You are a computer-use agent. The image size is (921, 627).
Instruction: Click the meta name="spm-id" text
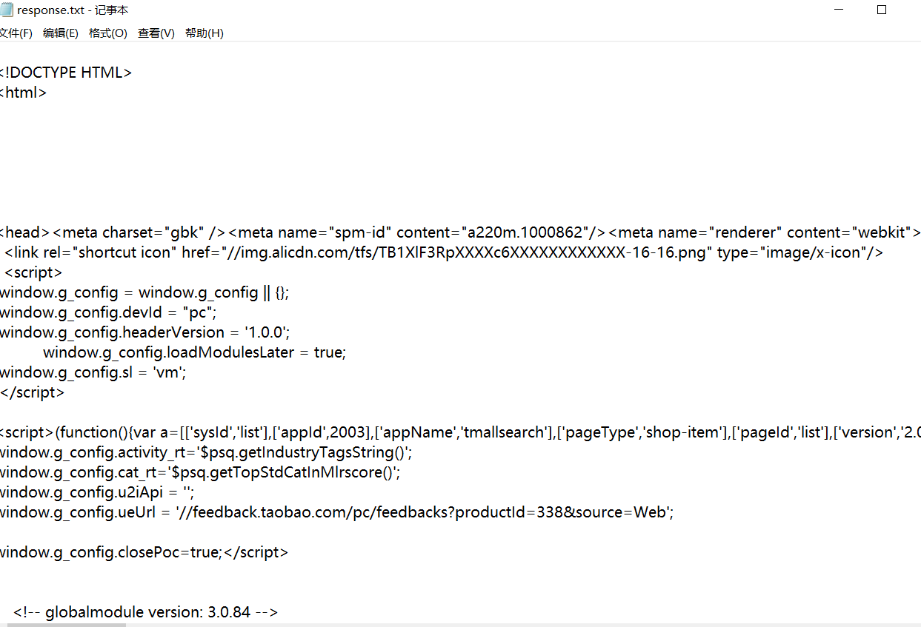point(417,232)
